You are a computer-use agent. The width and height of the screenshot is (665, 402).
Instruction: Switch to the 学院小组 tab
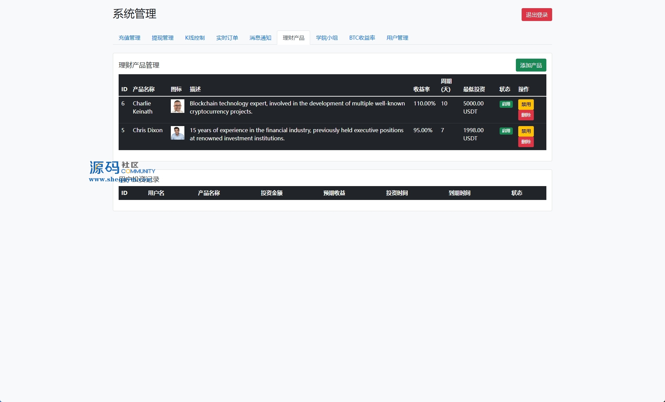click(x=327, y=38)
